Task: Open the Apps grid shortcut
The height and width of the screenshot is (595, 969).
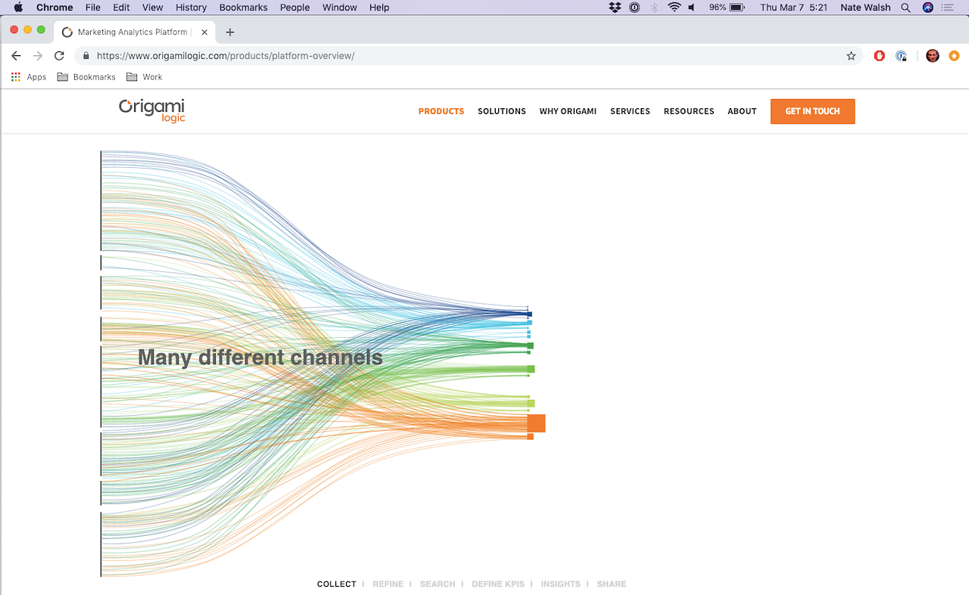Action: (x=29, y=77)
